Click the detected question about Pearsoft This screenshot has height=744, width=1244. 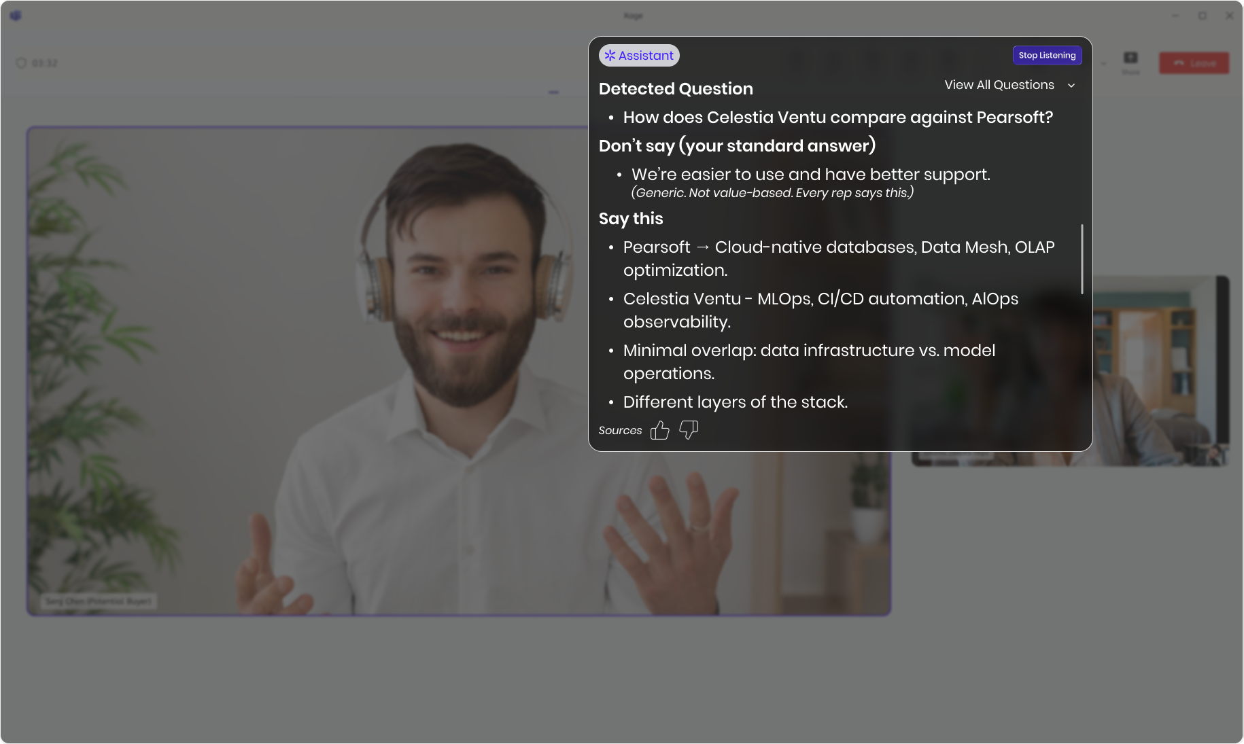coord(837,118)
